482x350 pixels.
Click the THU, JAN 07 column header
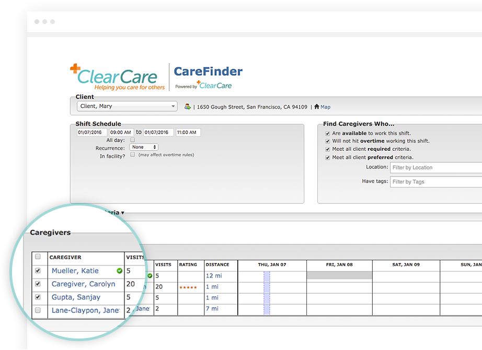[272, 264]
